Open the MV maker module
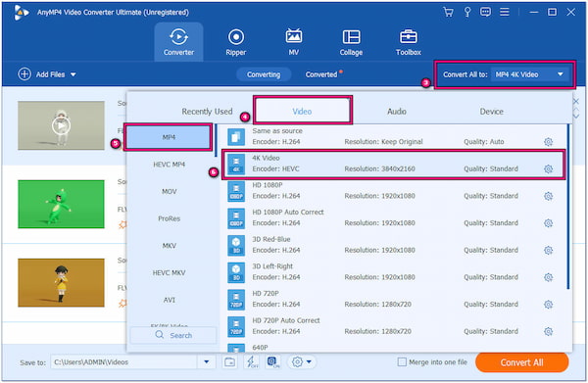Image resolution: width=588 pixels, height=383 pixels. click(294, 42)
